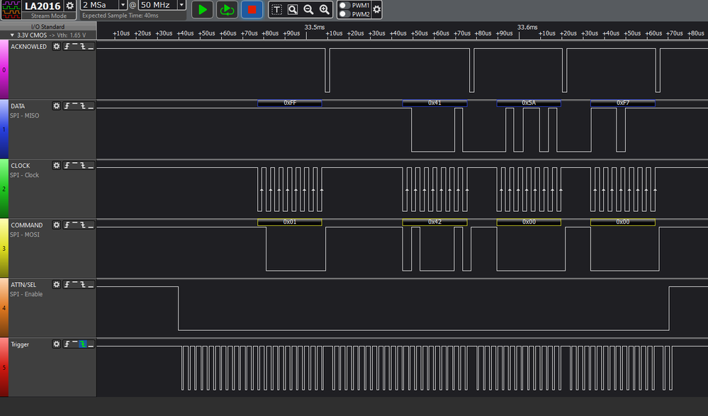Screen dimensions: 708x416
Task: Click the red channel 5 color bar
Action: coord(4,368)
